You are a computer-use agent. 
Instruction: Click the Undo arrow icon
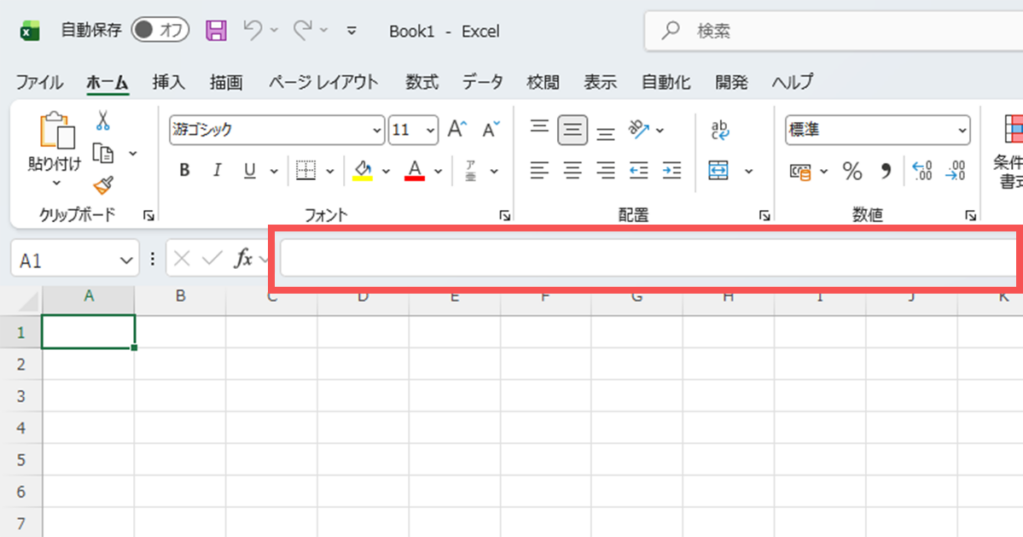click(252, 30)
